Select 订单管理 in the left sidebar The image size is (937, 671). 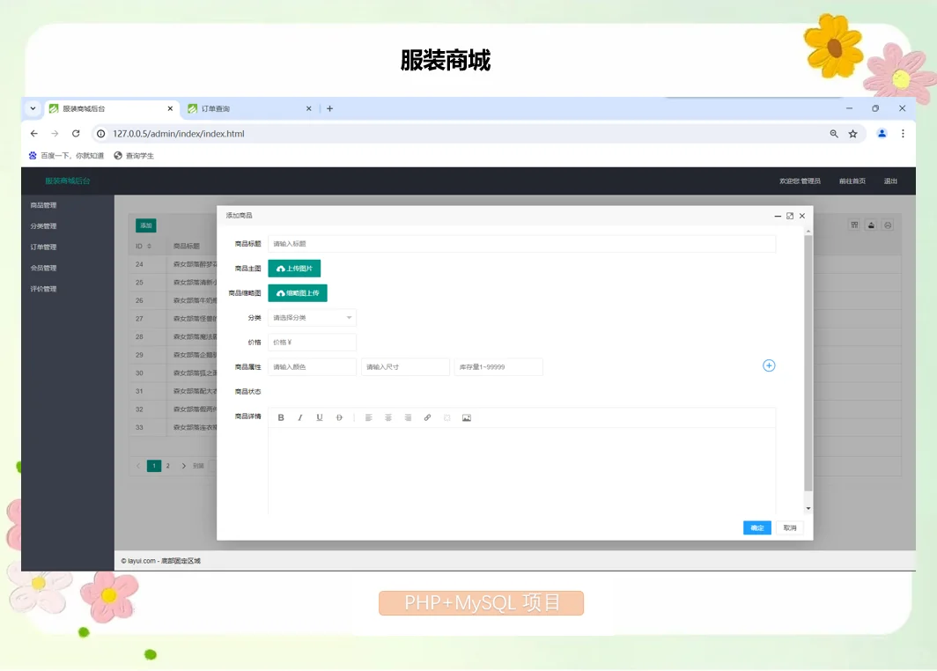point(43,247)
